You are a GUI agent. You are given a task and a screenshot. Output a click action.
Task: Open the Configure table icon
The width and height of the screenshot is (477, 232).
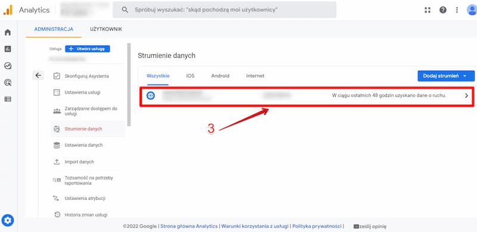(x=8, y=99)
